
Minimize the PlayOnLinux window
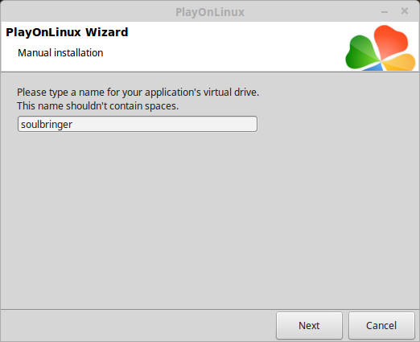click(385, 12)
